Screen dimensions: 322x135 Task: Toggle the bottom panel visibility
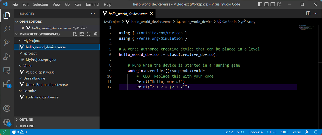coord(266,4)
